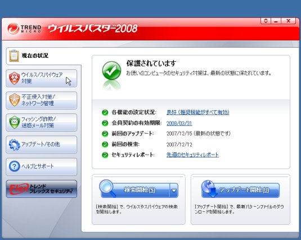Click the clipboard icon beside 現在の状況
Screen dimensions: 301x240
[x=14, y=56]
